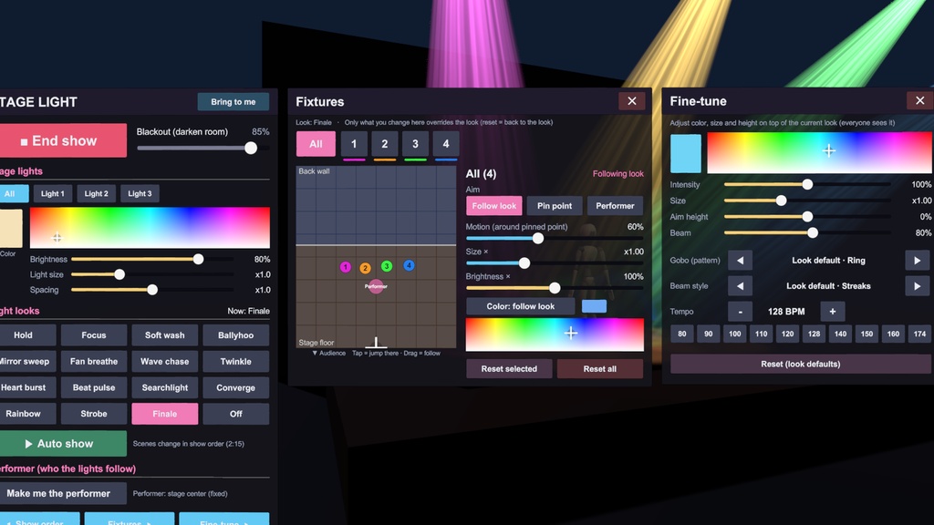The image size is (934, 525).
Task: Select fixture marker 1 on stage map
Action: pyautogui.click(x=345, y=267)
